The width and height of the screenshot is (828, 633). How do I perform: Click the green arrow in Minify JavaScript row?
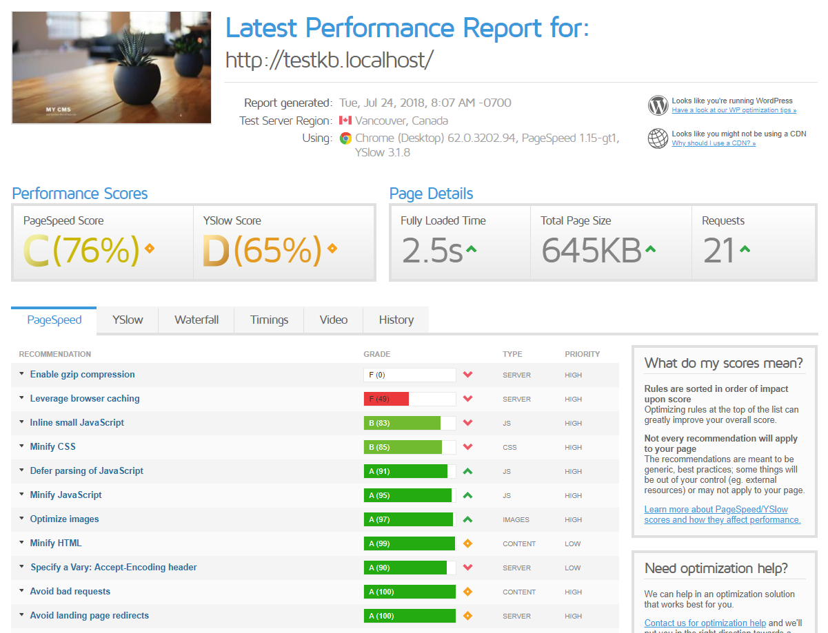pos(467,495)
